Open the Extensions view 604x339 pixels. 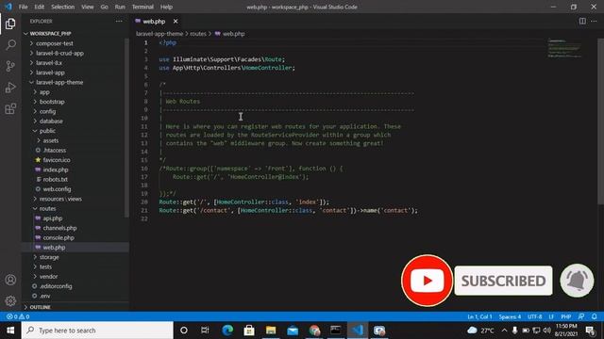[10, 109]
